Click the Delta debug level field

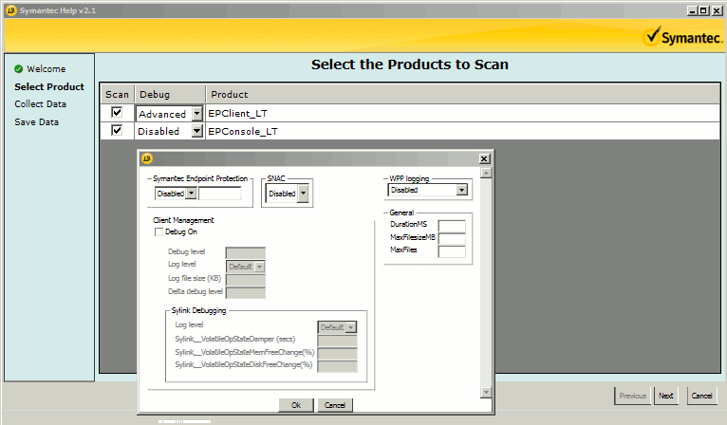click(245, 292)
